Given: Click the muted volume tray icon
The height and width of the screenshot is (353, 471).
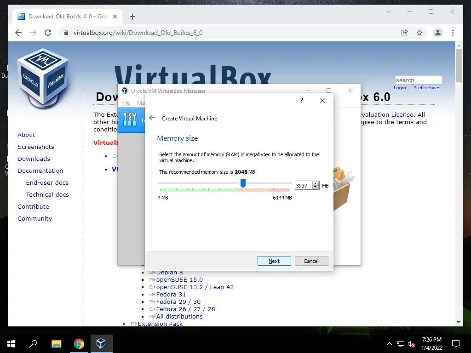Looking at the screenshot, I should pyautogui.click(x=412, y=344).
